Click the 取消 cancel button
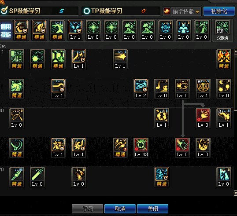This screenshot has height=216, width=237. click(x=120, y=209)
